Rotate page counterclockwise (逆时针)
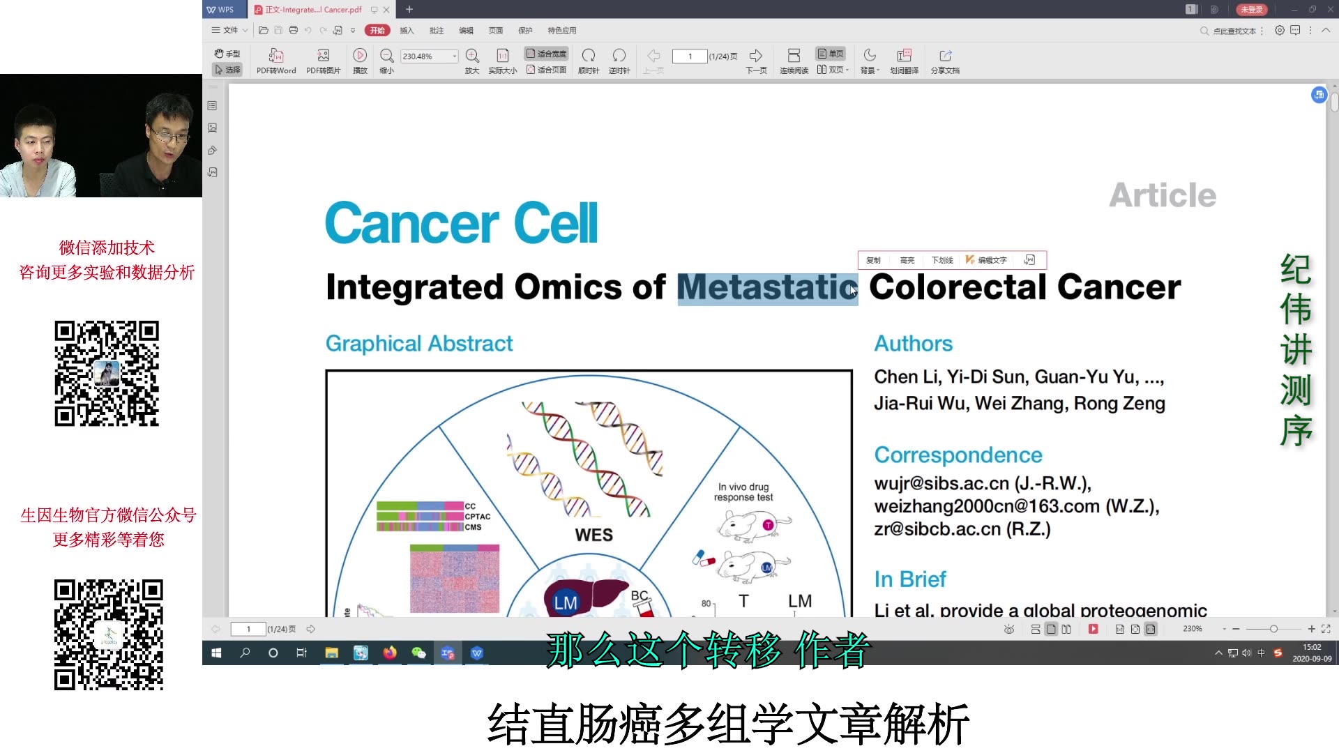Viewport: 1339px width, 753px height. 619,61
